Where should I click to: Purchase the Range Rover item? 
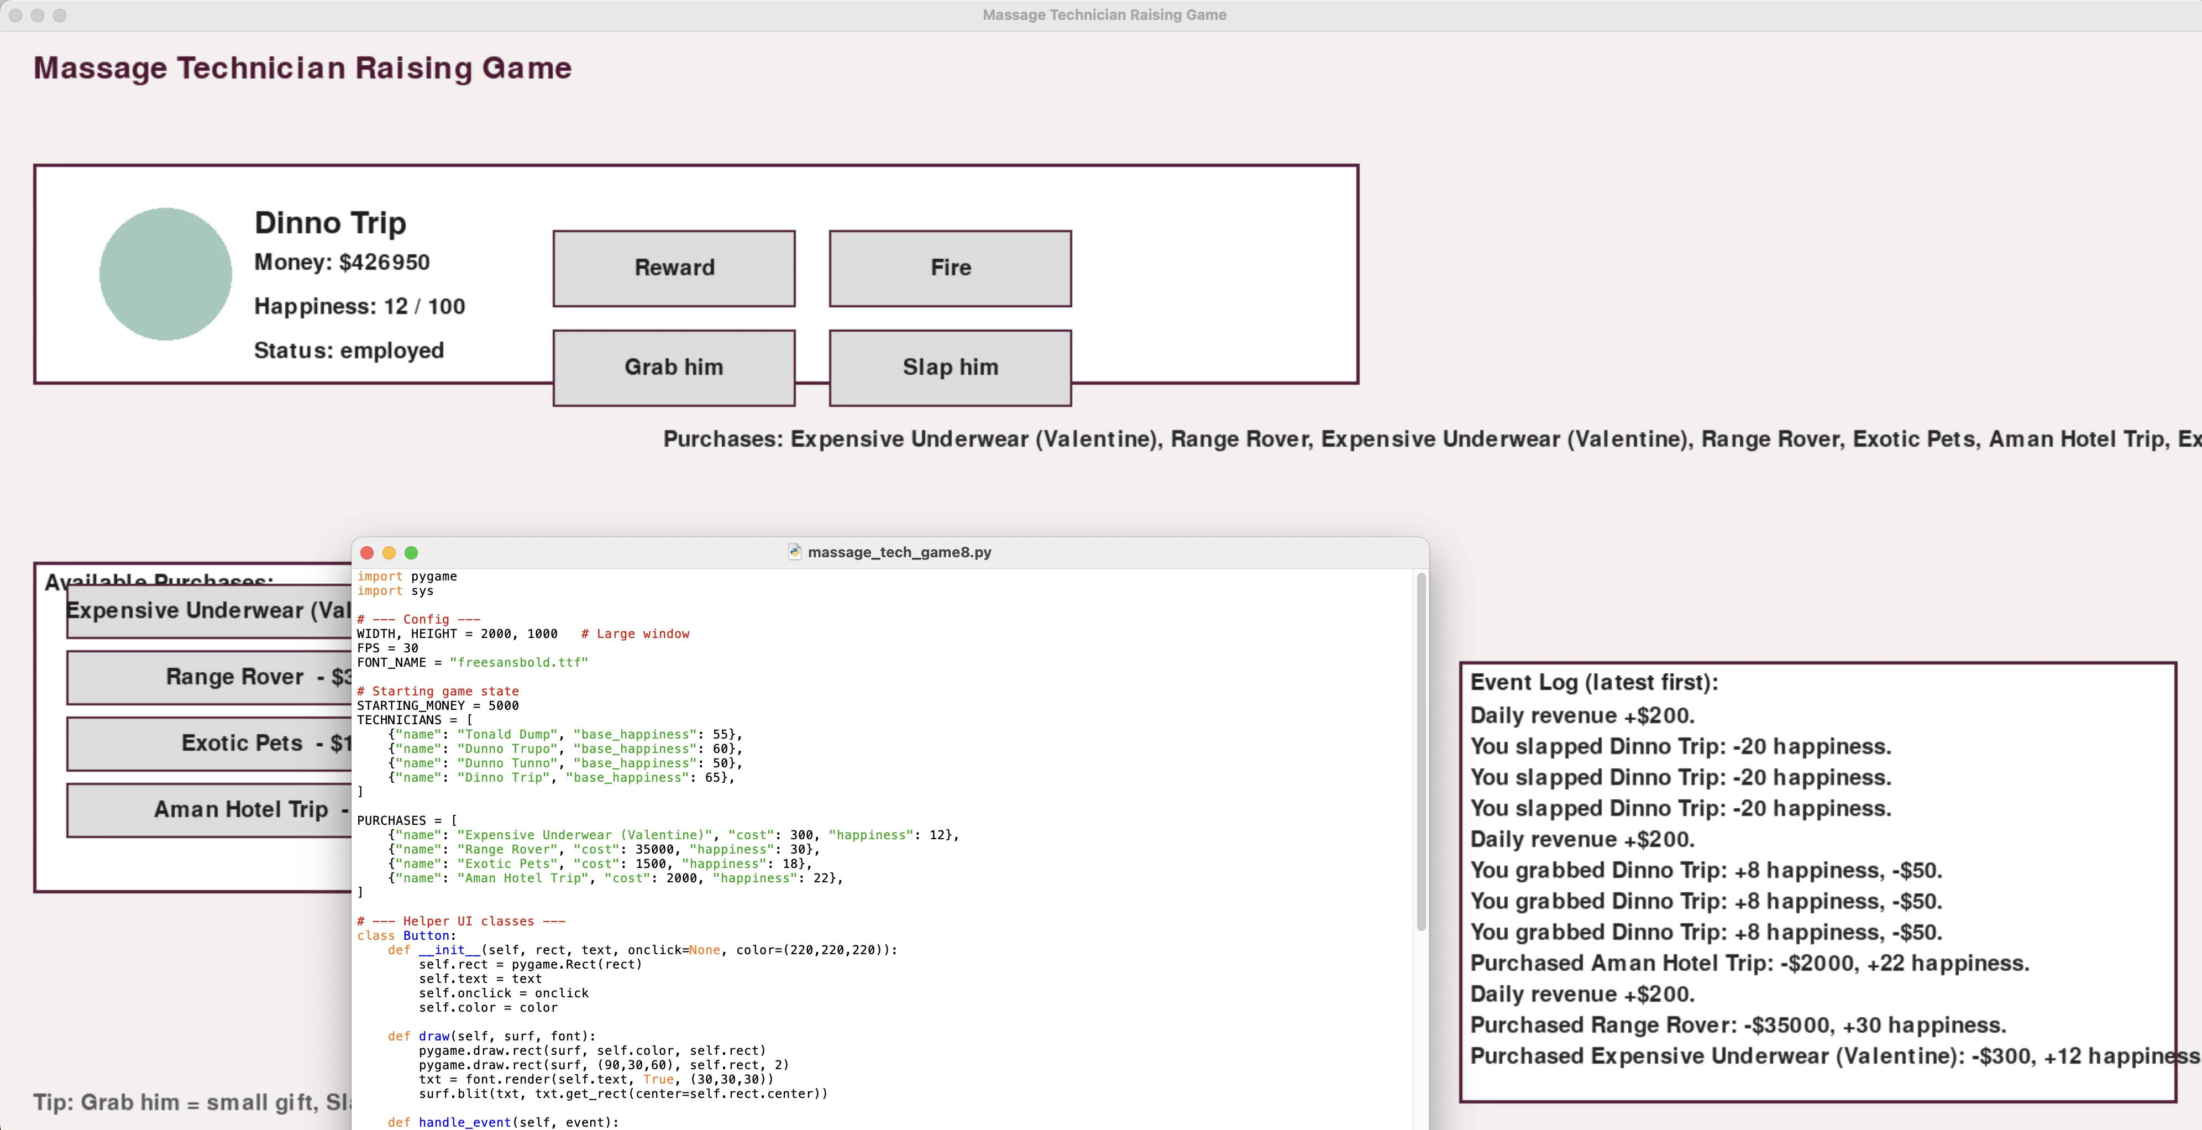click(x=208, y=677)
